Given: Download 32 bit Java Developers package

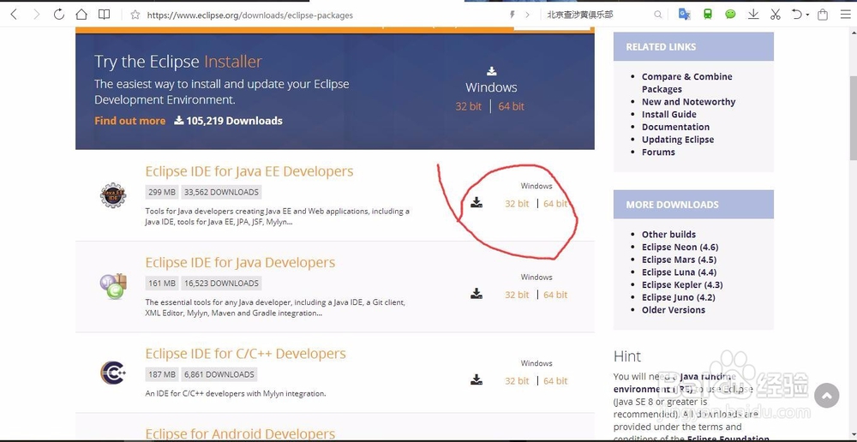Looking at the screenshot, I should click(517, 295).
